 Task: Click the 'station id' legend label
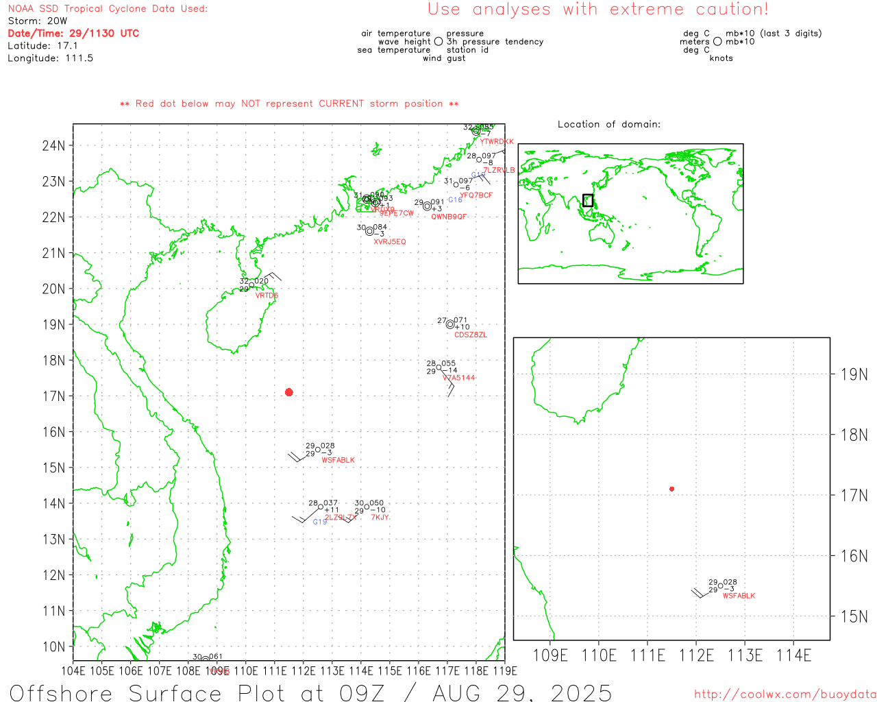[x=467, y=50]
